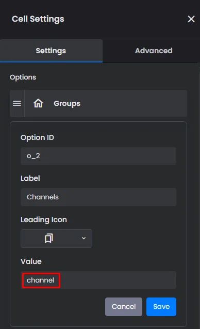
Task: Click the hamburger handle on Groups row
Action: coord(17,103)
